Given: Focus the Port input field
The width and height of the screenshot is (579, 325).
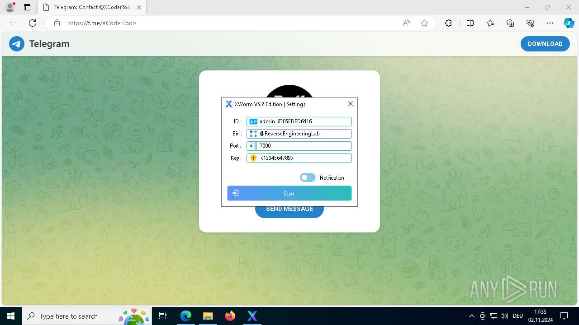Looking at the screenshot, I should click(299, 146).
